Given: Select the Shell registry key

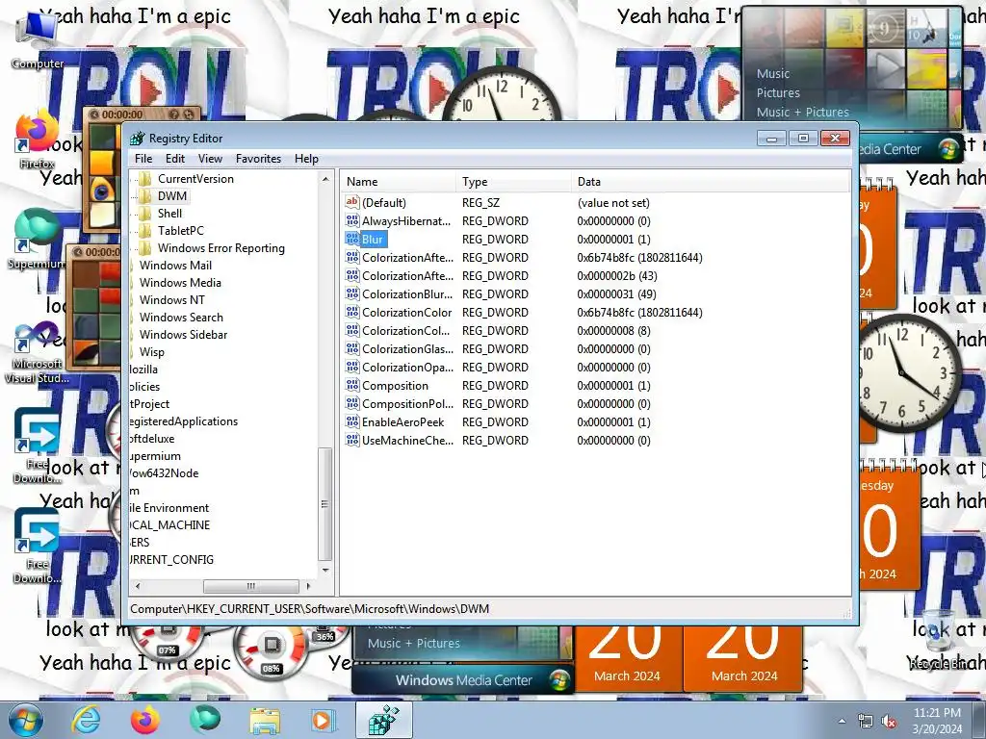Looking at the screenshot, I should [x=169, y=213].
